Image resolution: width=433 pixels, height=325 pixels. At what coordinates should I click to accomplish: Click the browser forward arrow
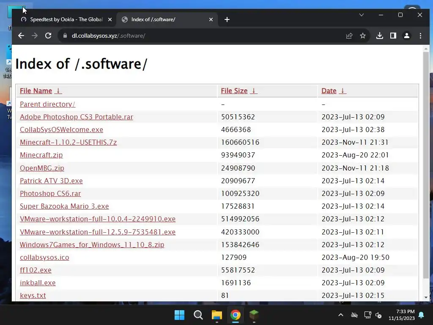click(x=35, y=36)
